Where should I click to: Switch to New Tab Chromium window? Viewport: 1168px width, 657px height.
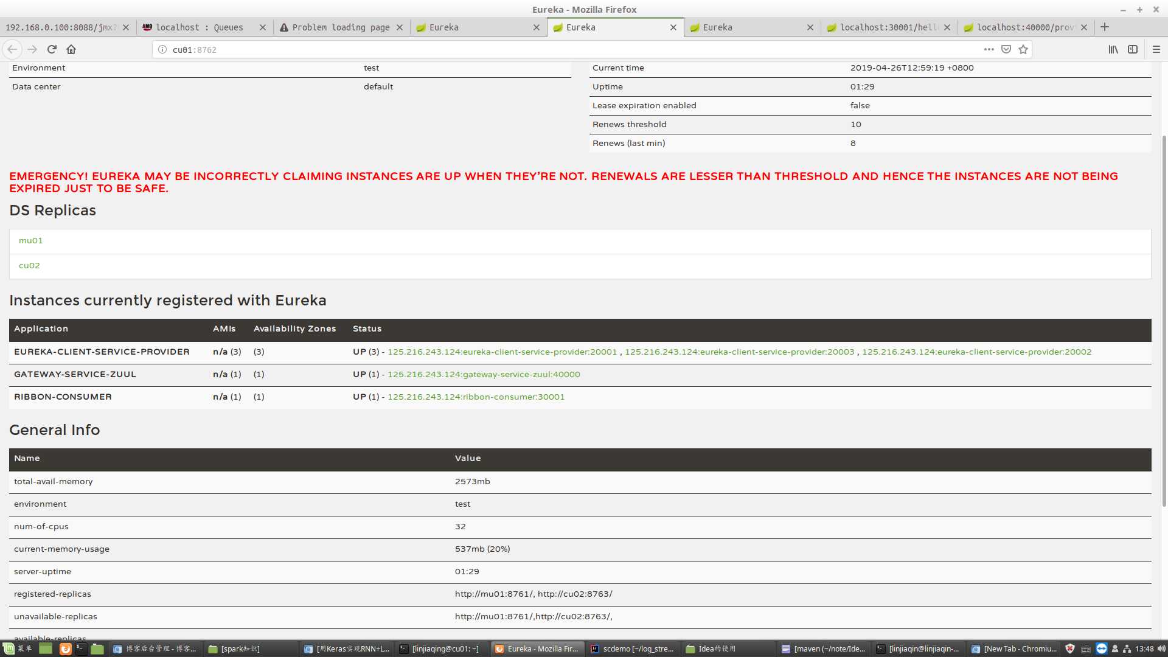[x=1014, y=649]
